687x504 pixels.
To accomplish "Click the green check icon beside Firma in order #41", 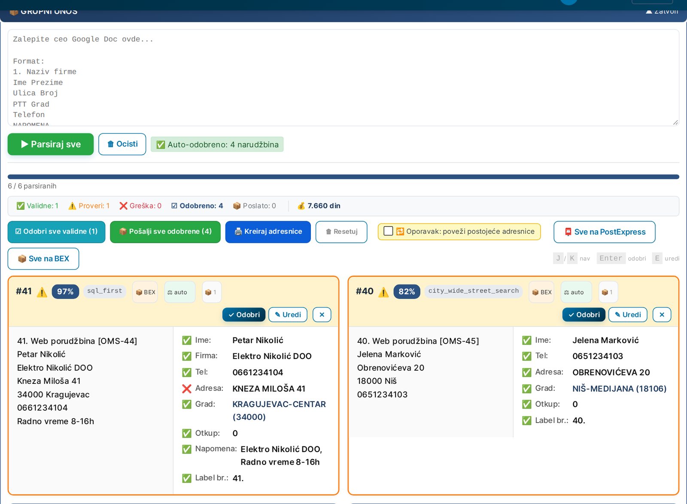I will click(x=187, y=356).
